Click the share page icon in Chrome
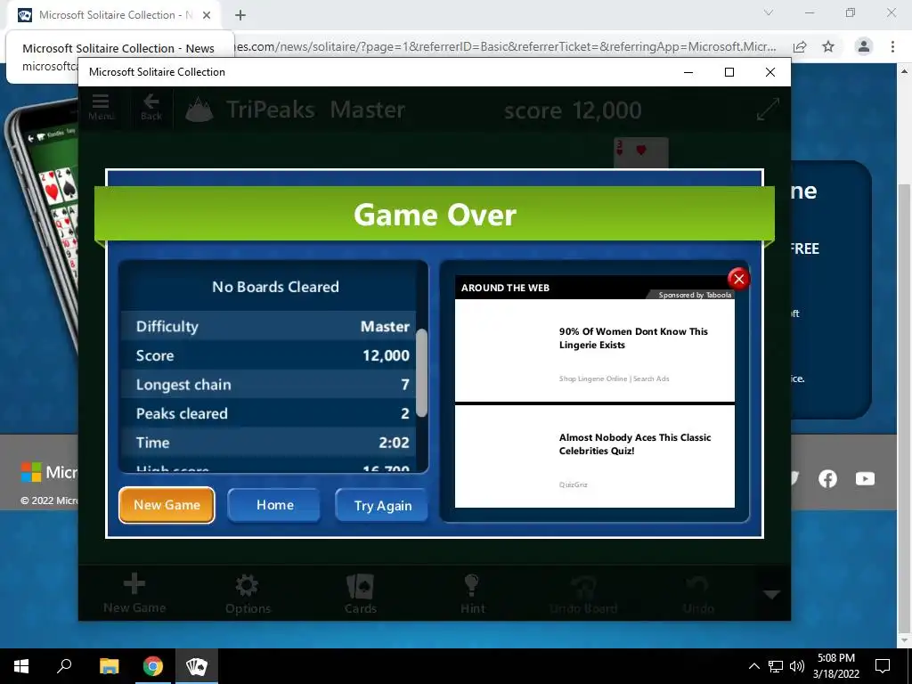The height and width of the screenshot is (684, 912). point(800,46)
